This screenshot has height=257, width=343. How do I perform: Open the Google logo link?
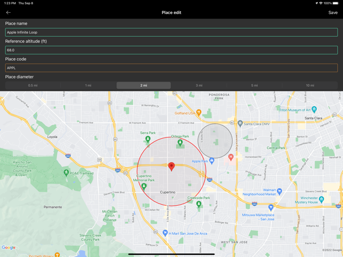point(9,247)
